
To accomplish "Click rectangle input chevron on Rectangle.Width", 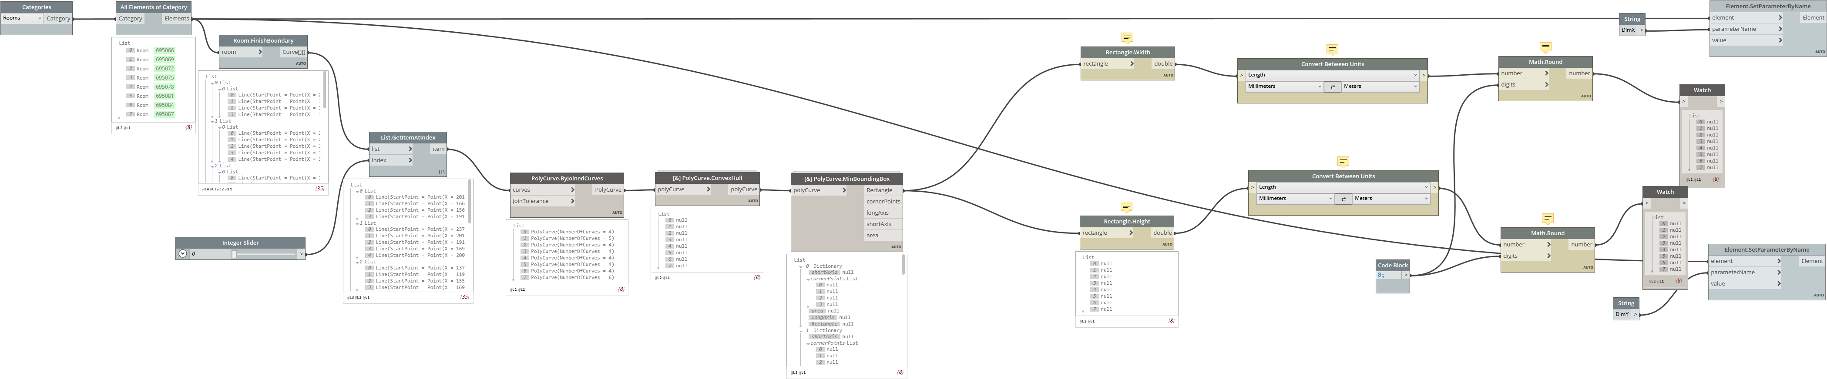I will coord(1131,64).
